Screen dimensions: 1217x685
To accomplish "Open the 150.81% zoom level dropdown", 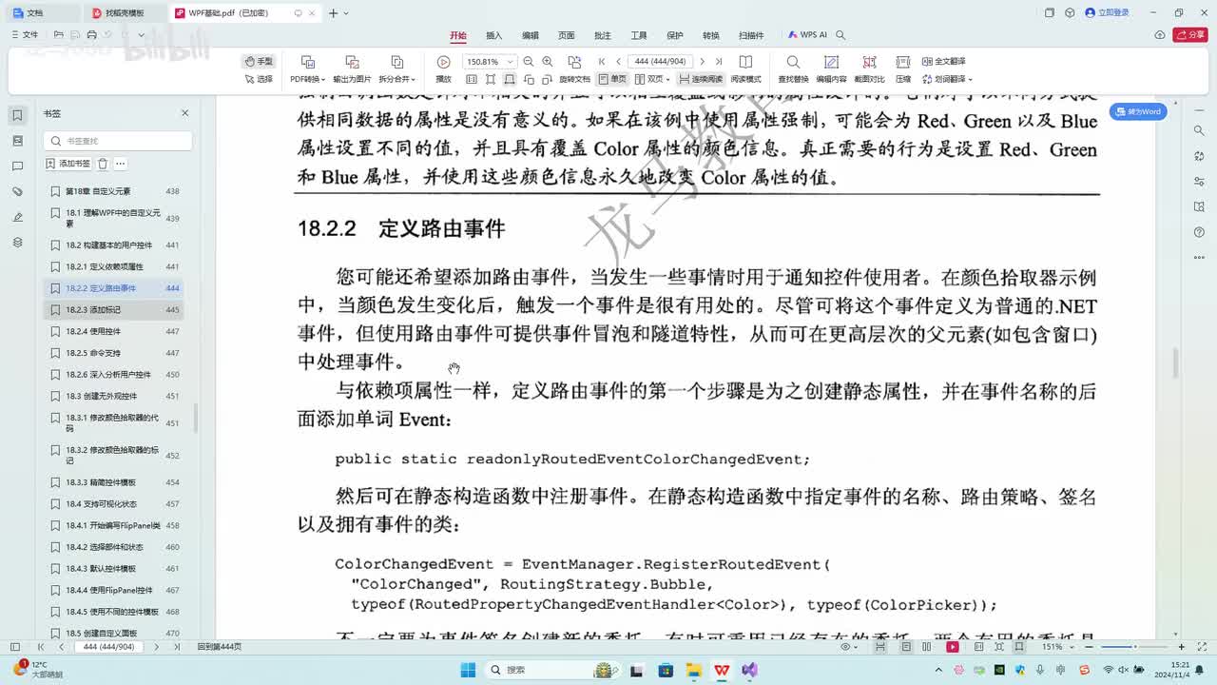I will click(x=490, y=61).
